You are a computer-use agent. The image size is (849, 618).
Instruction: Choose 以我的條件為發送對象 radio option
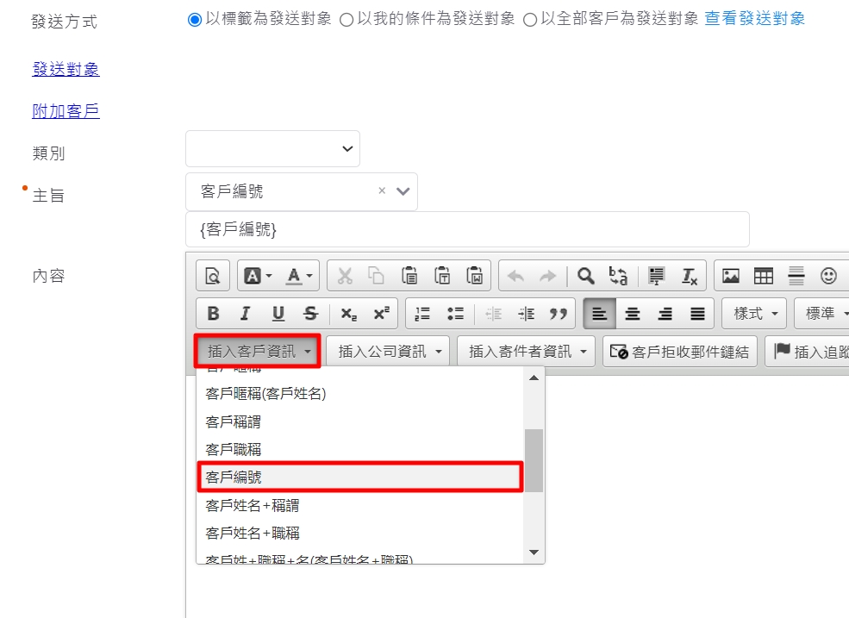pos(346,20)
